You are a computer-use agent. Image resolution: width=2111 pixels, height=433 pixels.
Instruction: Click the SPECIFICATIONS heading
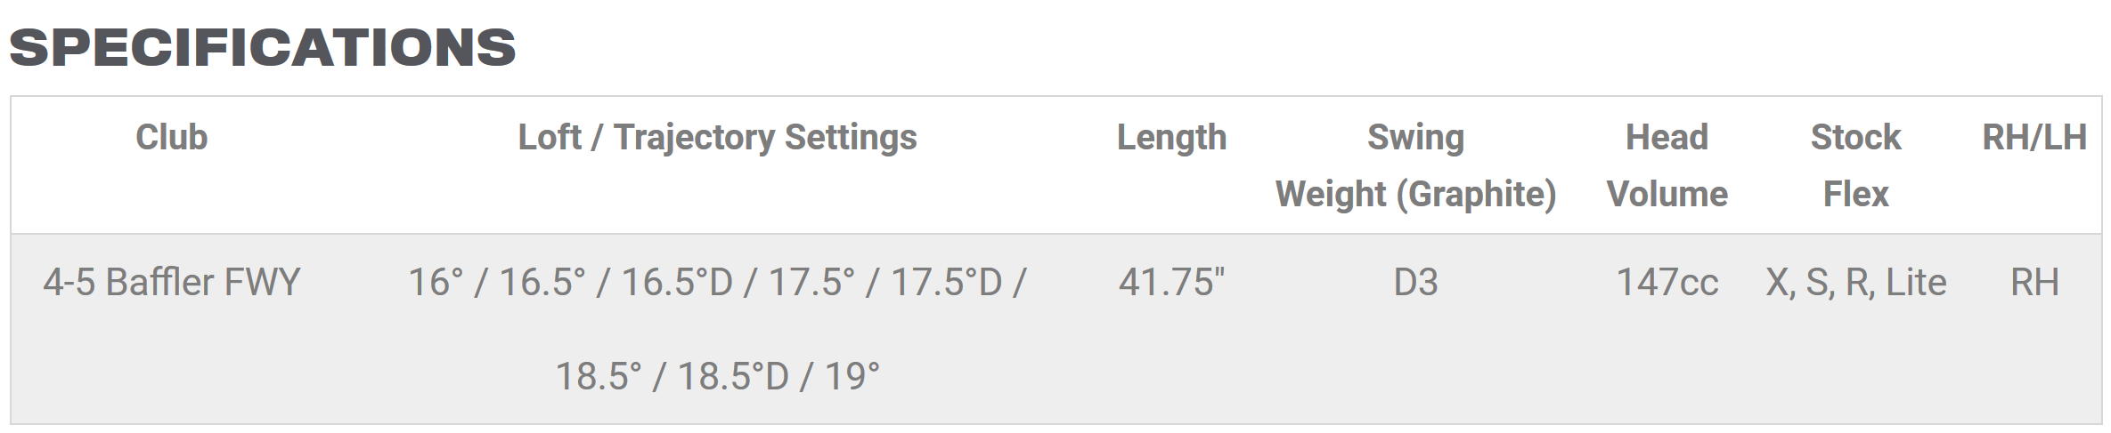point(263,47)
